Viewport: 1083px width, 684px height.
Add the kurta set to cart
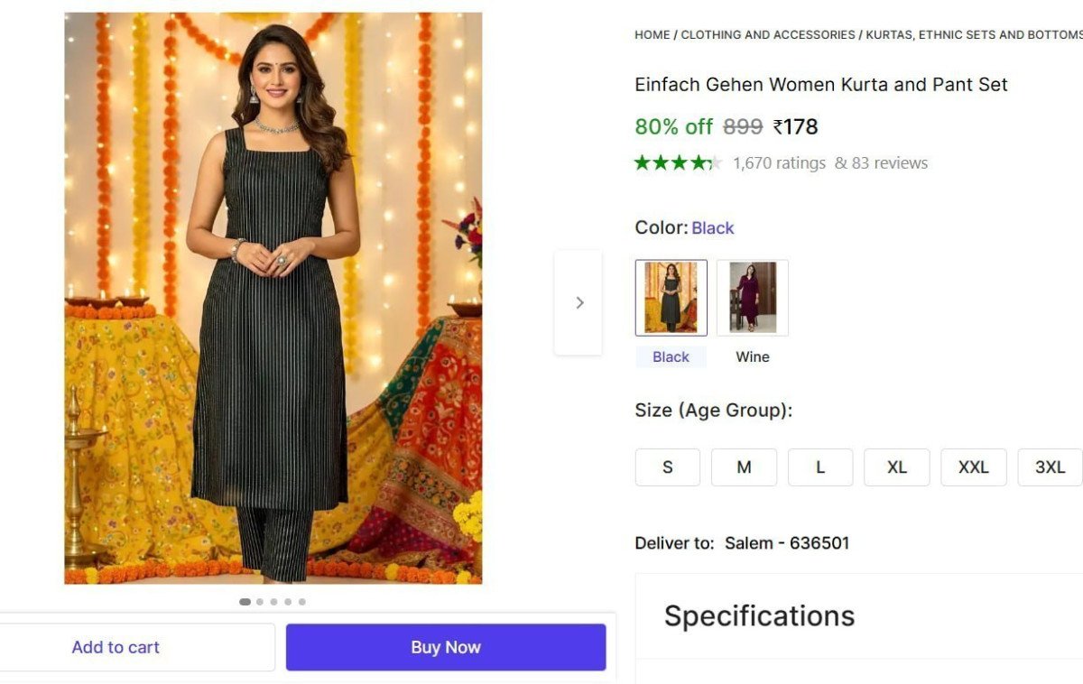click(x=116, y=646)
